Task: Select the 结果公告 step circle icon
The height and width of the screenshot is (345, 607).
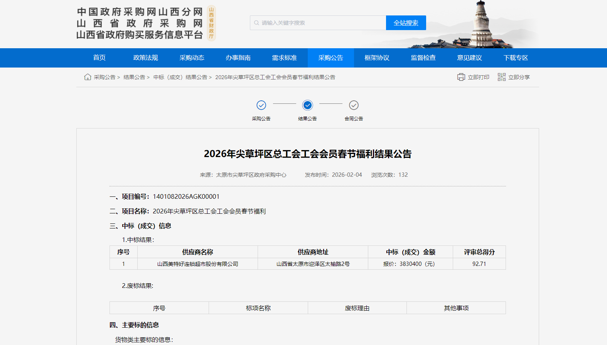Action: (x=307, y=105)
